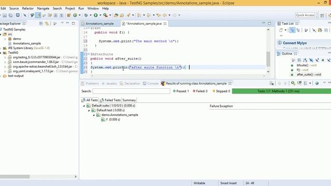This screenshot has height=186, width=331.
Task: Open the Source menu
Action: (14, 8)
